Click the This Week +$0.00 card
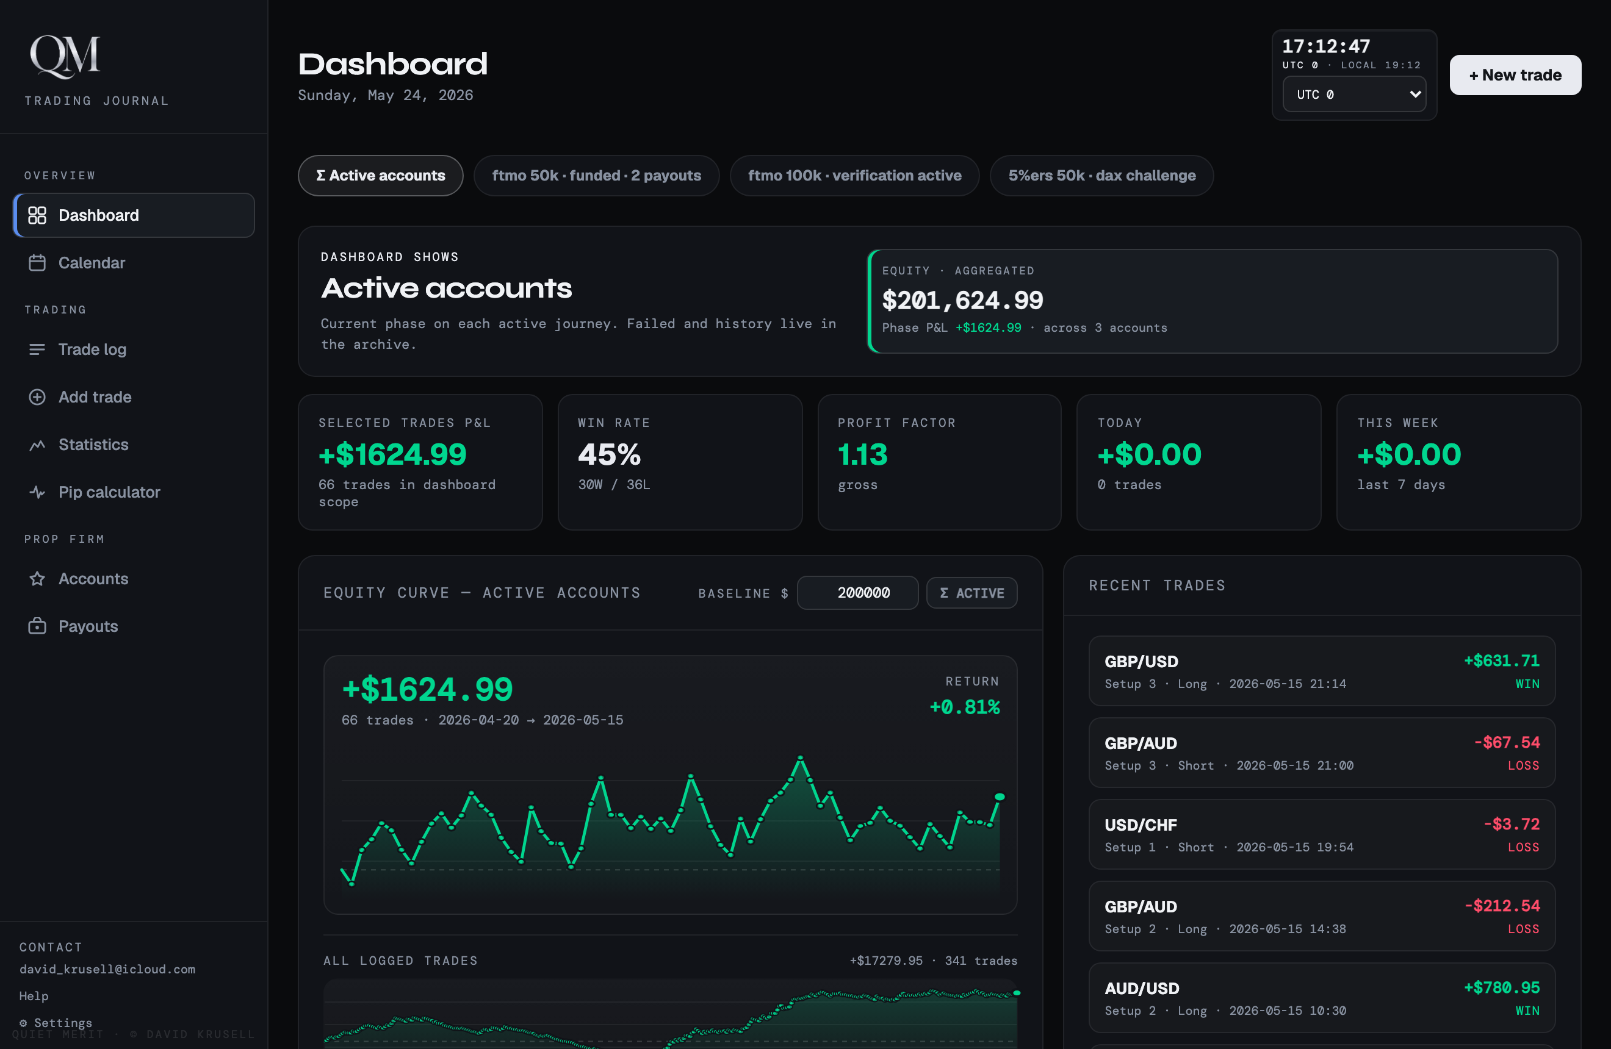 click(x=1458, y=463)
